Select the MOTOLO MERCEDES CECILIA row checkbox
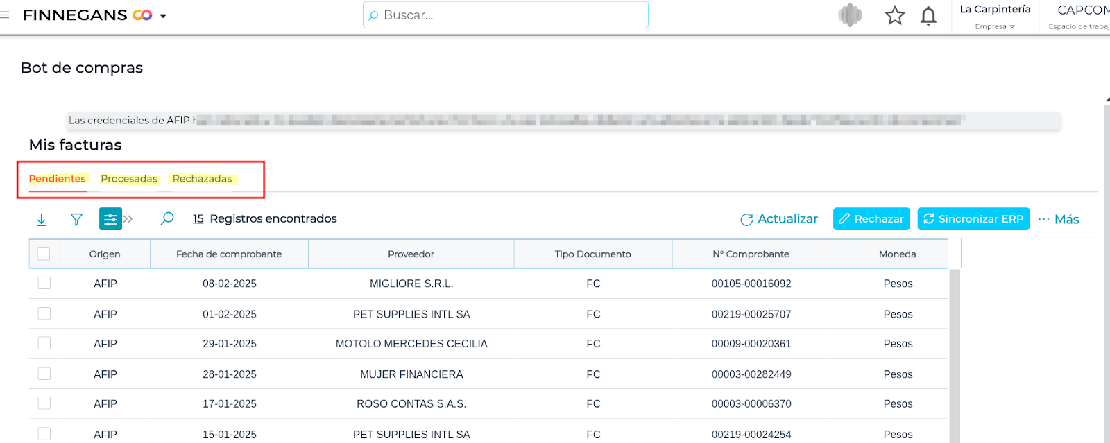Screen dimensions: 1110x443 (44, 343)
